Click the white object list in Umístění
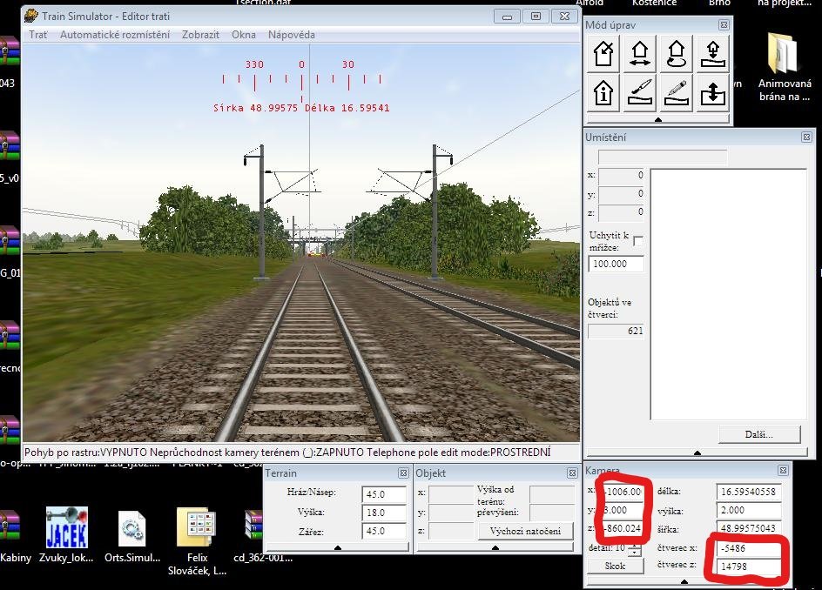The image size is (822, 590). point(729,294)
